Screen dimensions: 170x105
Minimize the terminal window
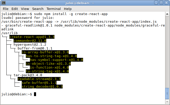(x=156, y=3)
